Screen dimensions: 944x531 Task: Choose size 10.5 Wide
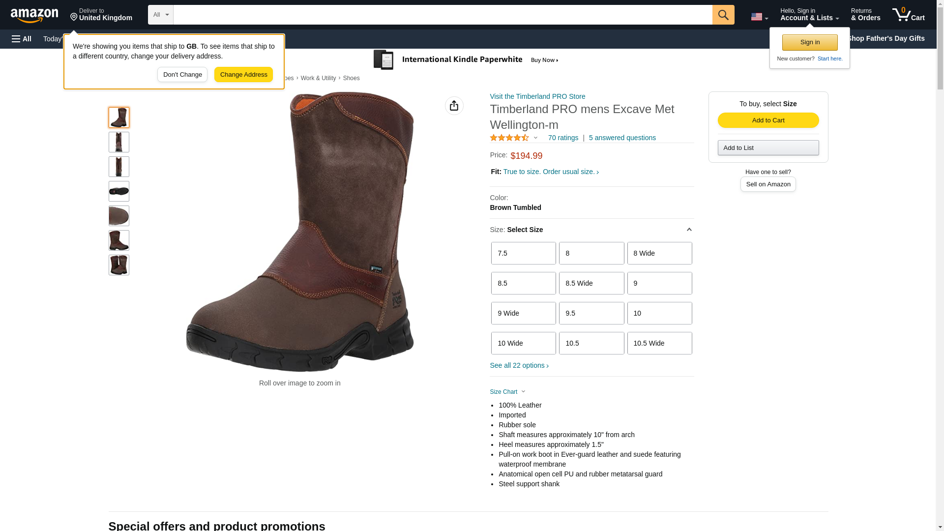point(659,343)
